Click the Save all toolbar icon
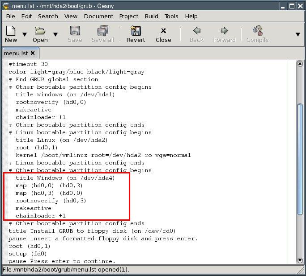This screenshot has height=276, width=306. (102, 31)
